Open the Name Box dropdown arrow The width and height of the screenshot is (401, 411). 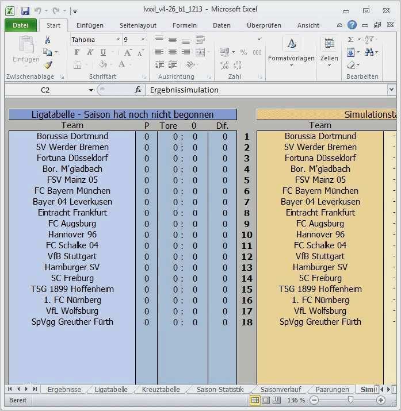(91, 90)
